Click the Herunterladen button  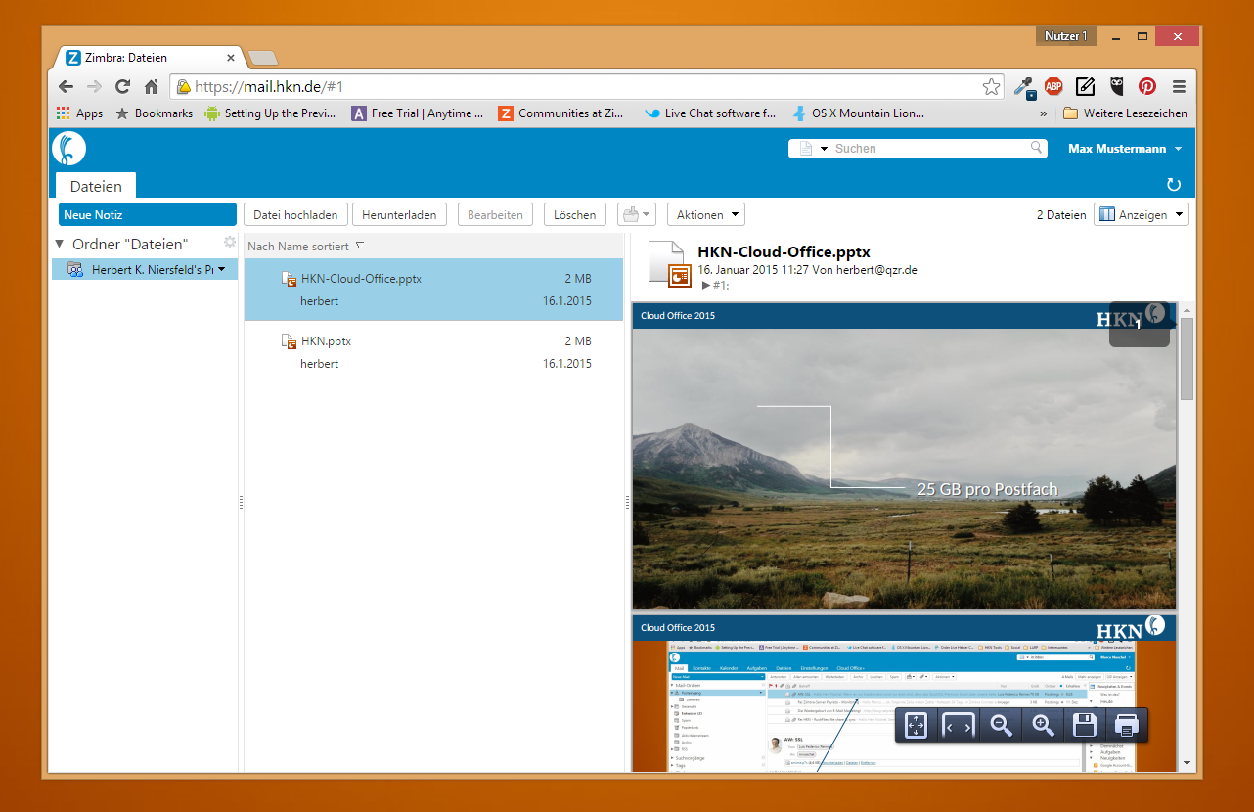[x=399, y=214]
